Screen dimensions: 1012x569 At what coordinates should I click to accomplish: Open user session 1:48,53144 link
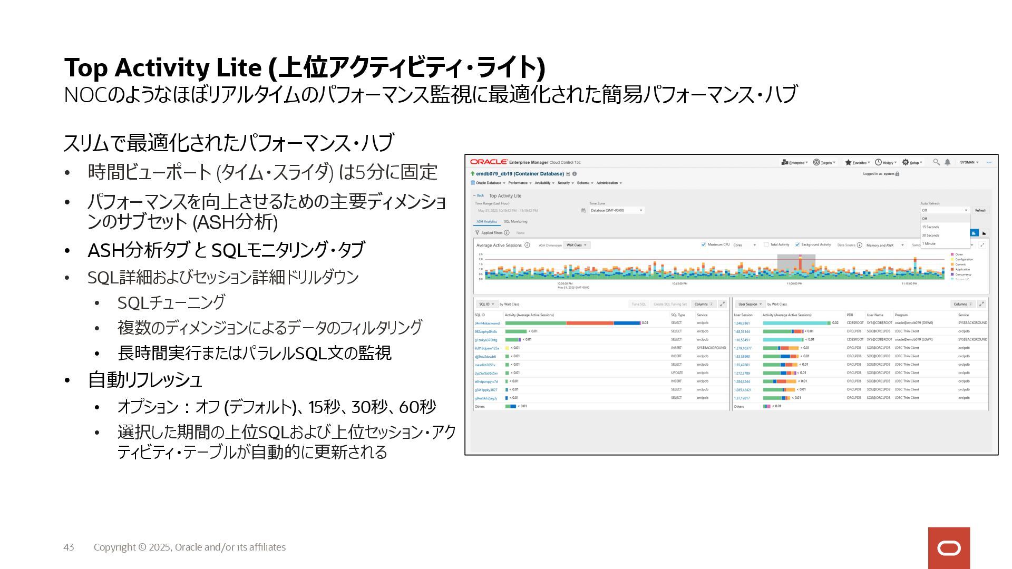(742, 331)
